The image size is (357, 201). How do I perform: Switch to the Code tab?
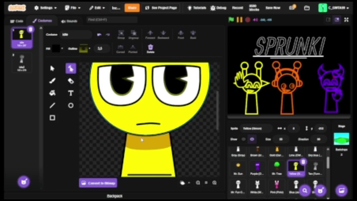[16, 21]
